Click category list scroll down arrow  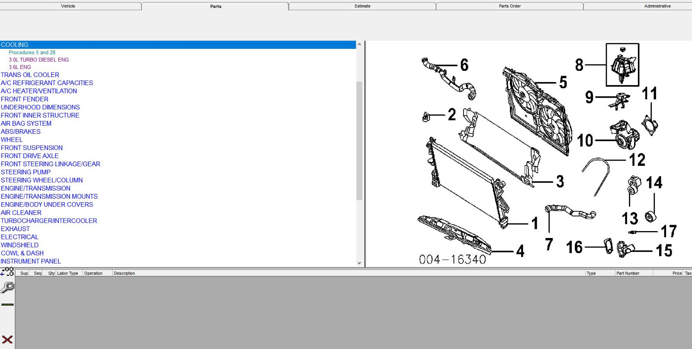coord(359,263)
